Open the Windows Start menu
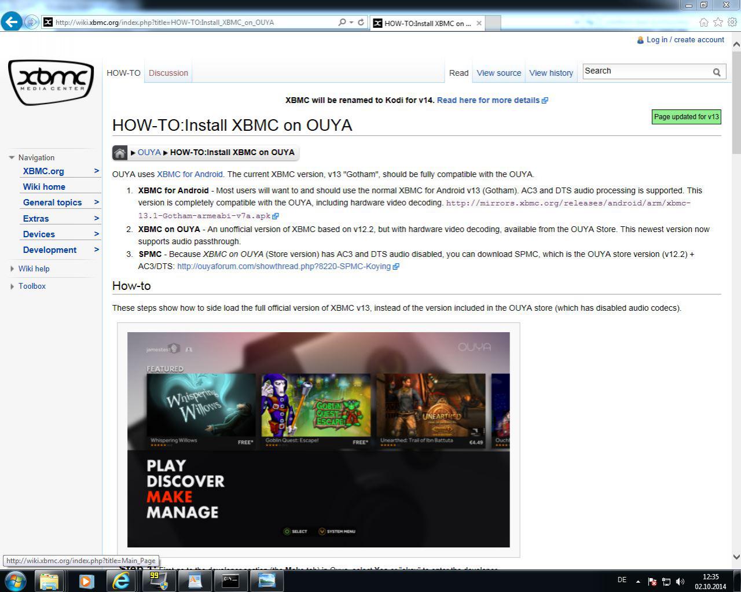The height and width of the screenshot is (592, 741). coord(15,580)
